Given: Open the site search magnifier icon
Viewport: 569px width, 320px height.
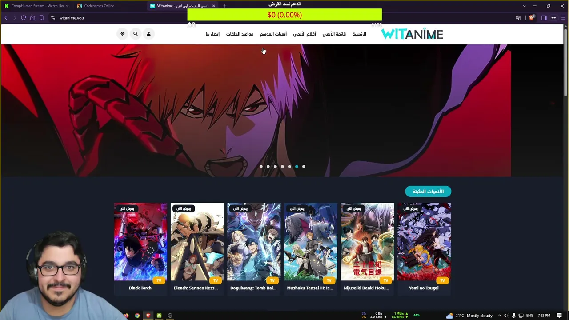Looking at the screenshot, I should (x=136, y=34).
